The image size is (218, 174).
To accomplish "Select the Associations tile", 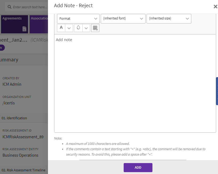I will coord(39,24).
